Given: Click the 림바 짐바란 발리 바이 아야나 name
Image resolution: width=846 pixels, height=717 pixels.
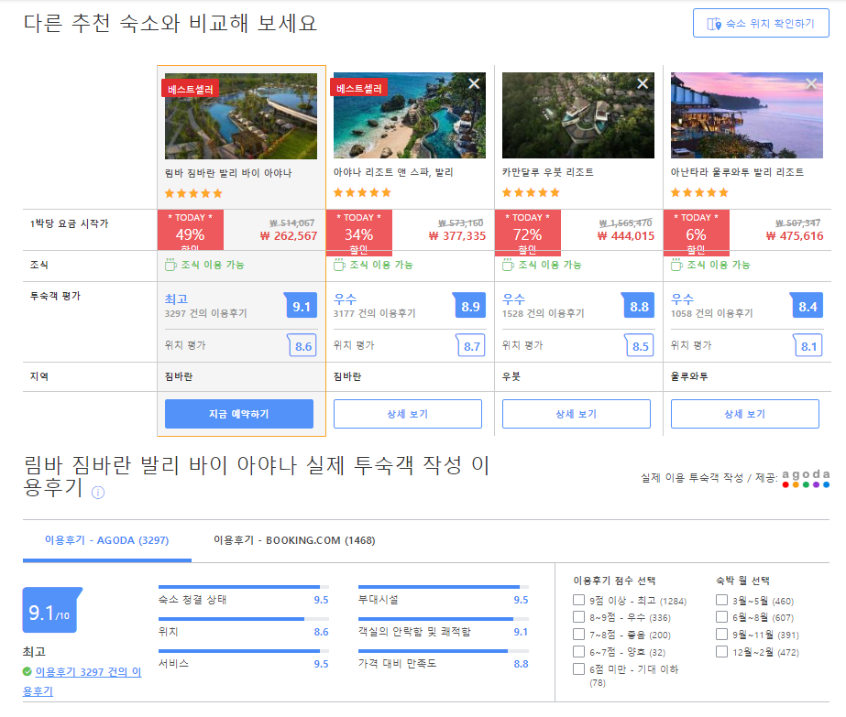Looking at the screenshot, I should click(x=228, y=173).
